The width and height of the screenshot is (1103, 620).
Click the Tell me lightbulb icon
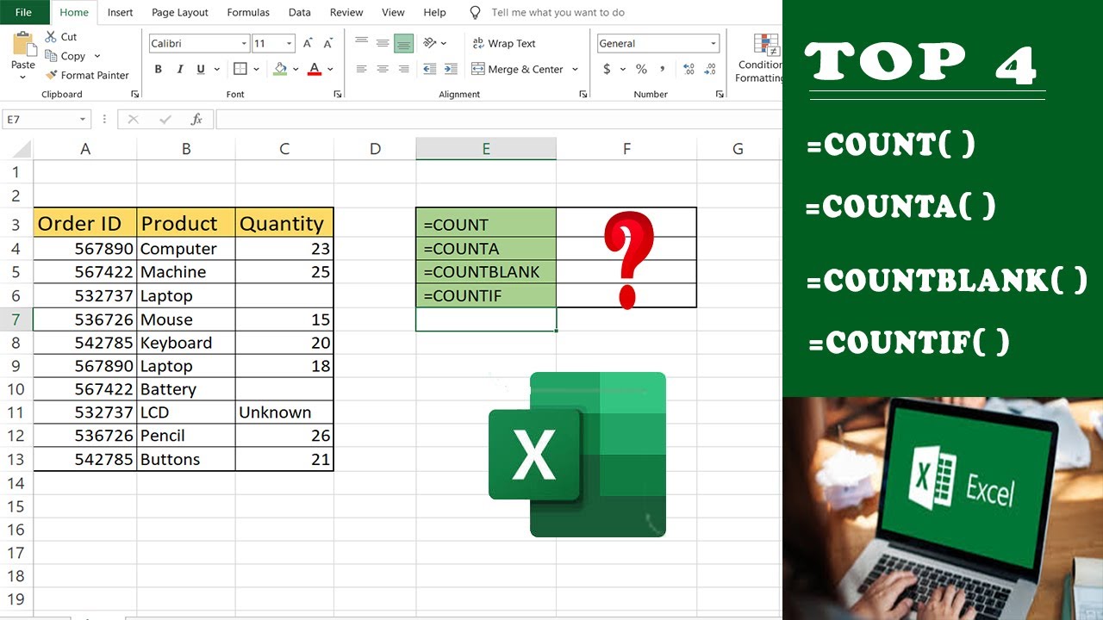(x=475, y=13)
